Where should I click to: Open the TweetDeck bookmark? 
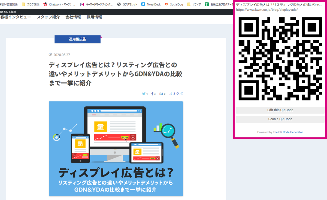click(x=151, y=4)
